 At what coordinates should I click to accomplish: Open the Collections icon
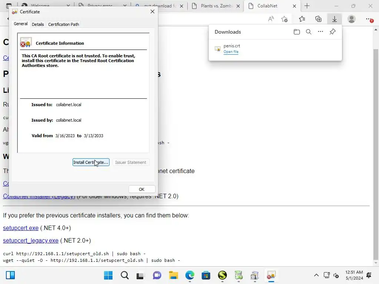[x=318, y=19]
